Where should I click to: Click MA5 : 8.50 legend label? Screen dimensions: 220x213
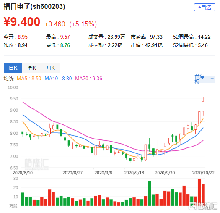[29, 79]
